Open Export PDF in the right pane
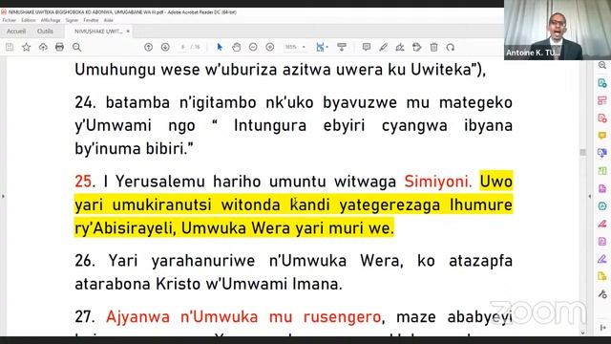The height and width of the screenshot is (344, 611). 602,83
